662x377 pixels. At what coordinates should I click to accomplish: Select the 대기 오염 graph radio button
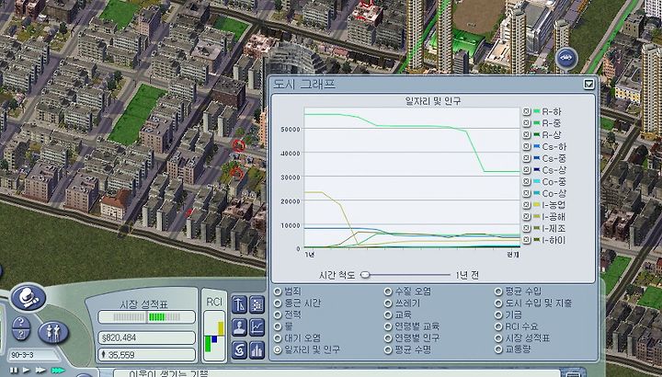(x=278, y=338)
